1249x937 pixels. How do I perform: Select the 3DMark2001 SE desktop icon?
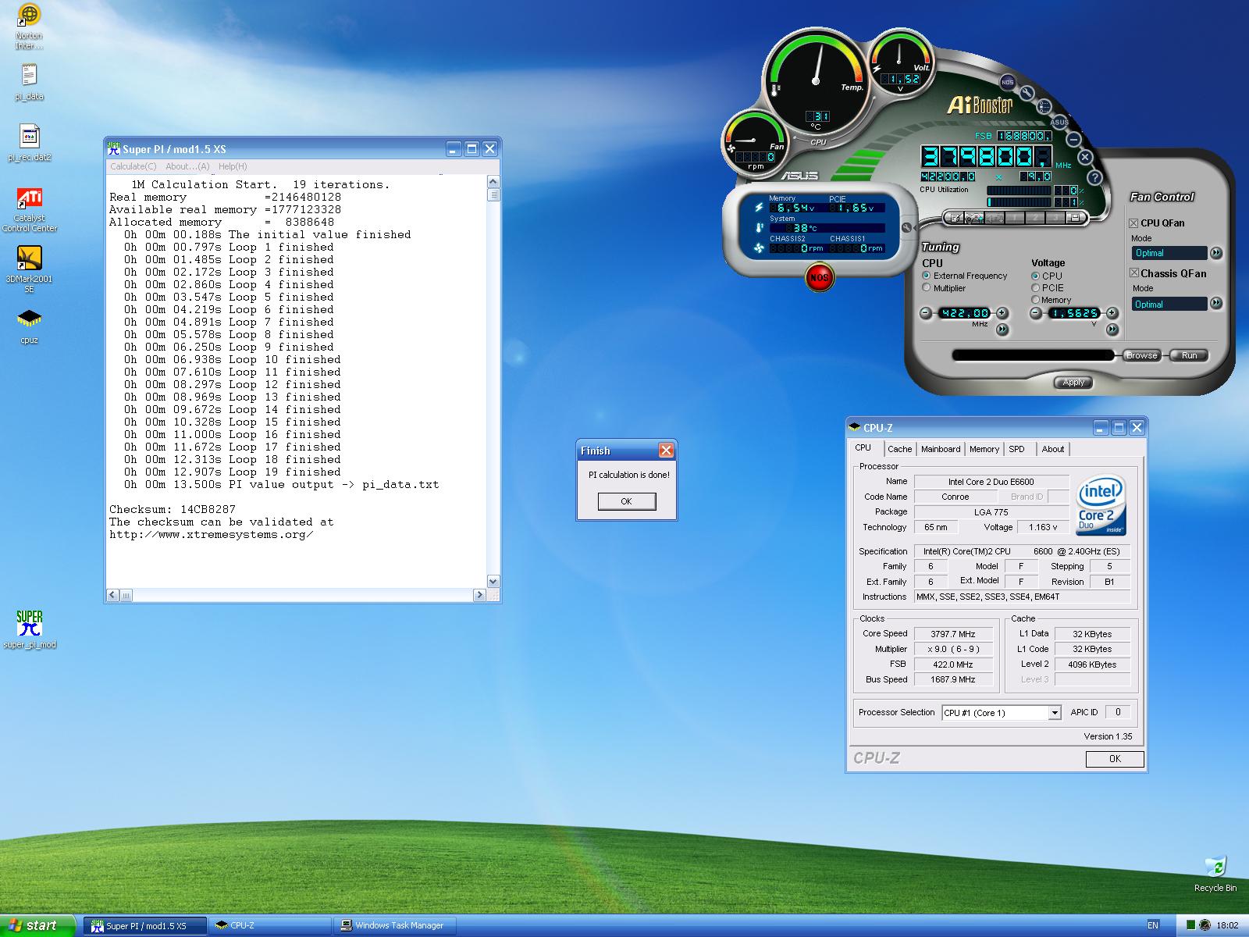point(29,269)
